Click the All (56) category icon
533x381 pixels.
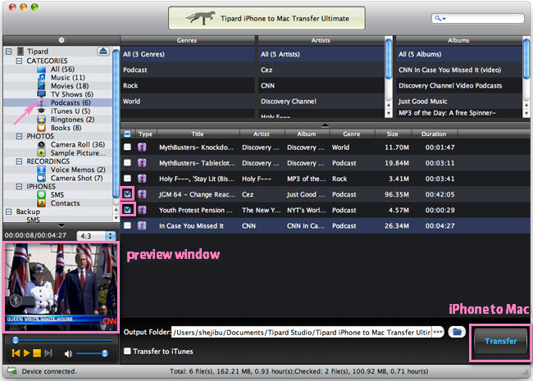click(41, 70)
